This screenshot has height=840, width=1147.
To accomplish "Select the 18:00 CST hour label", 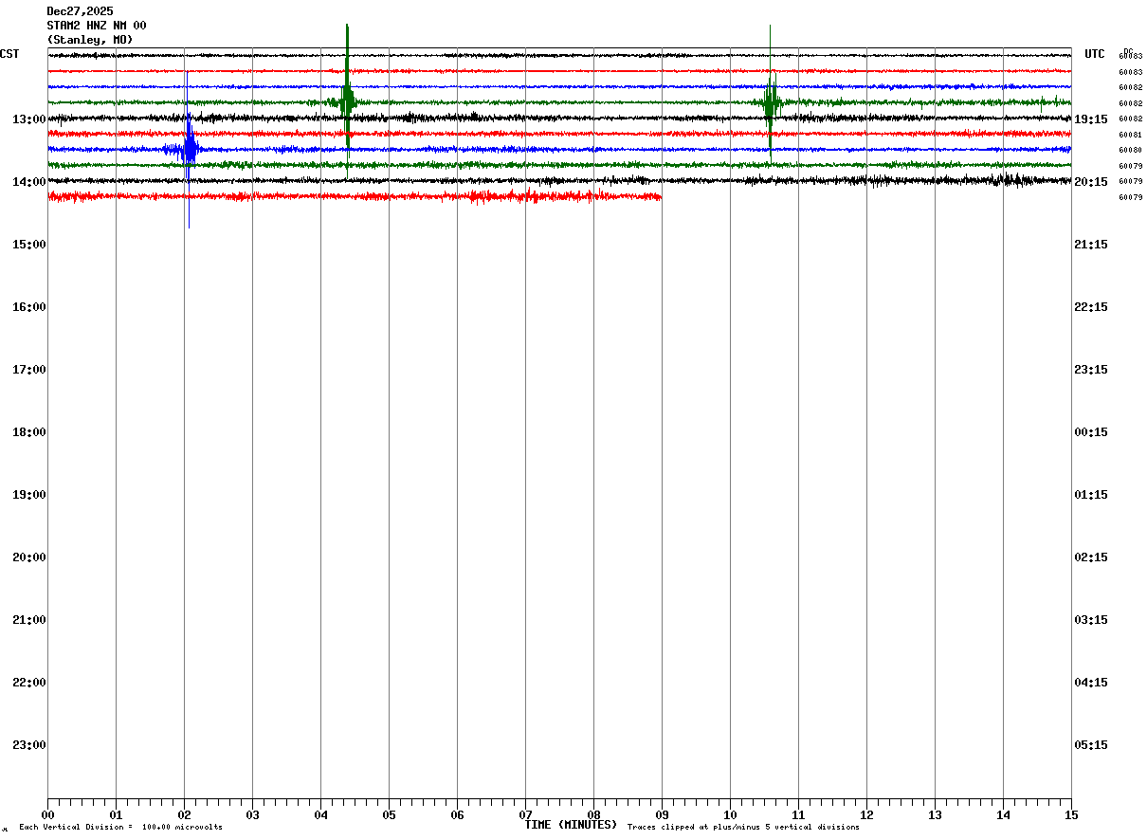I will [28, 432].
